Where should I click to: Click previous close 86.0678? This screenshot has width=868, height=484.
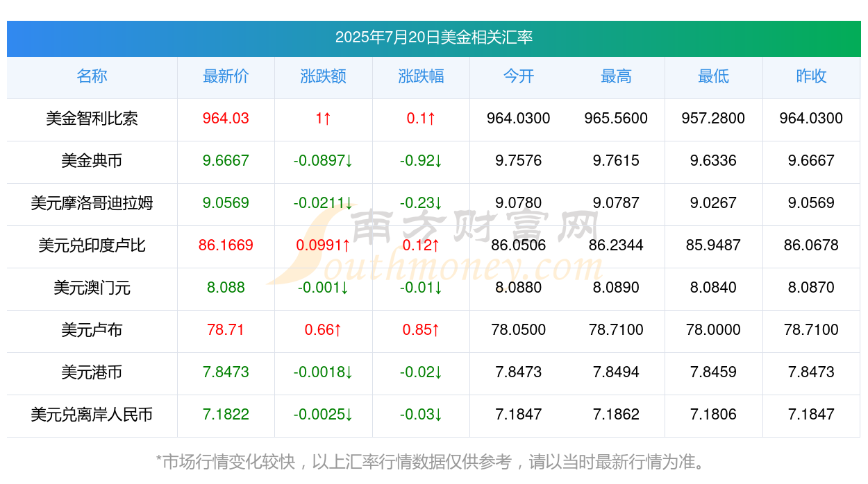(811, 245)
